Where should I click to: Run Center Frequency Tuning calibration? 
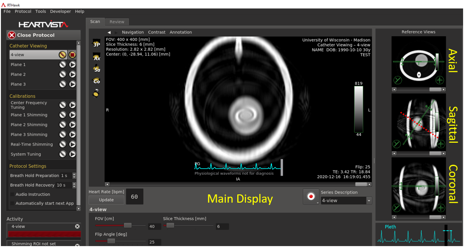(72, 105)
